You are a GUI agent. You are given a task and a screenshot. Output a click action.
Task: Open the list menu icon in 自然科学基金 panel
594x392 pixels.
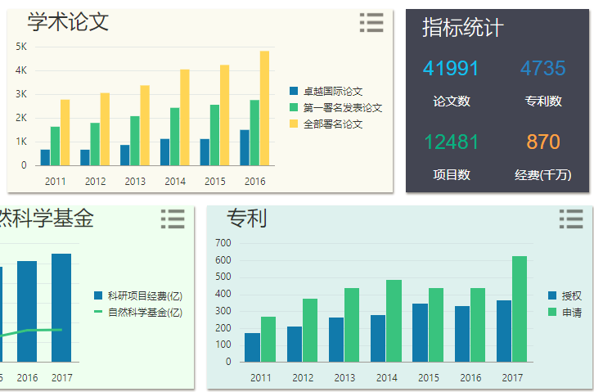click(x=173, y=219)
